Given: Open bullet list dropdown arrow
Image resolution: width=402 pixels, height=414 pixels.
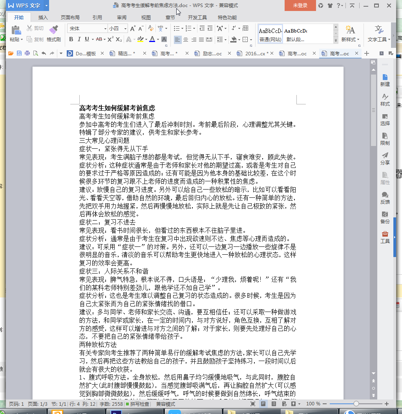Looking at the screenshot, I should click(x=182, y=29).
